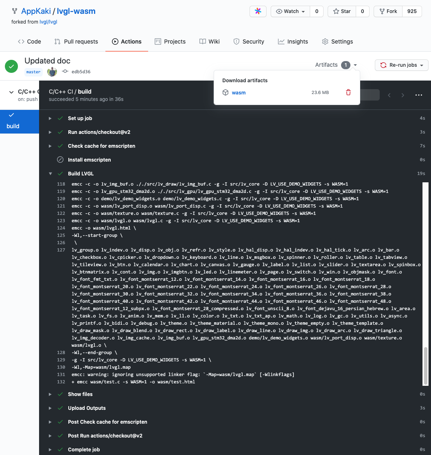Screen dimensions: 431x455
Task: Click the green workflow success status icon
Action: pos(11,66)
